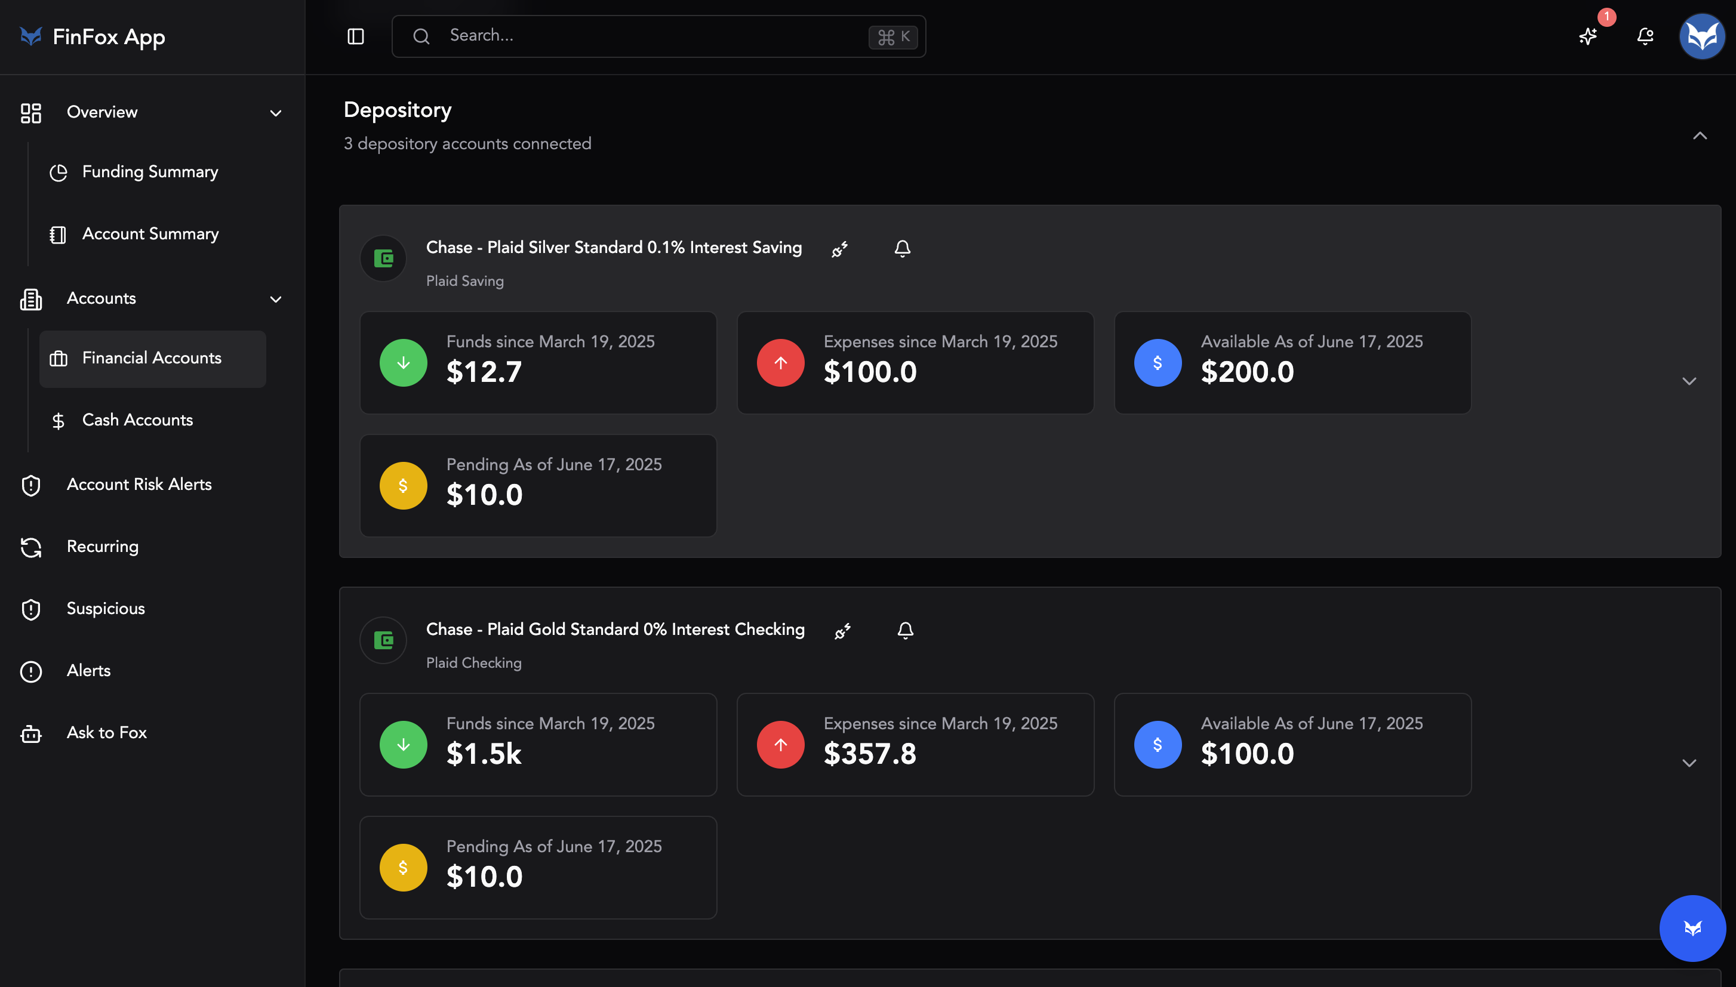This screenshot has width=1736, height=987.
Task: Toggle the sidebar panel icon
Action: 355,36
